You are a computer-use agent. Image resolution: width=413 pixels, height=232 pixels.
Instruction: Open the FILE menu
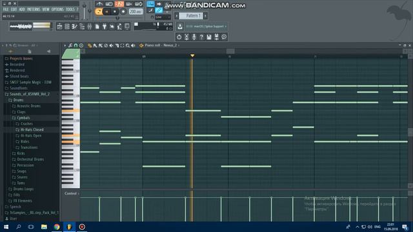tap(6, 9)
